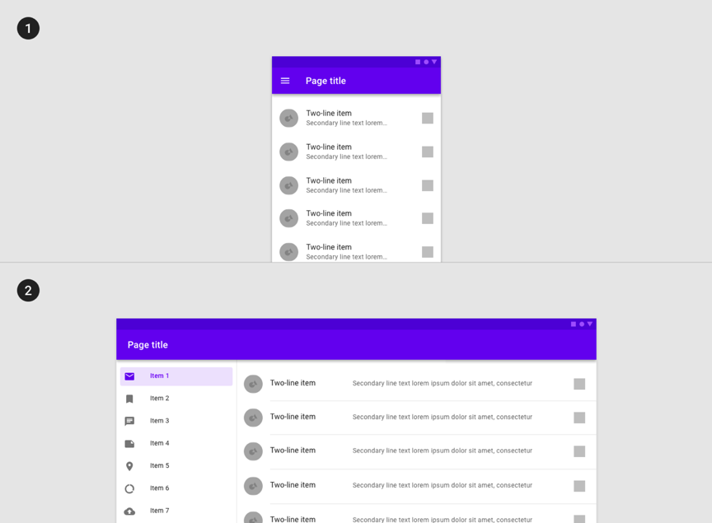
Task: Click the bookmark icon for Item 2
Action: pyautogui.click(x=129, y=399)
